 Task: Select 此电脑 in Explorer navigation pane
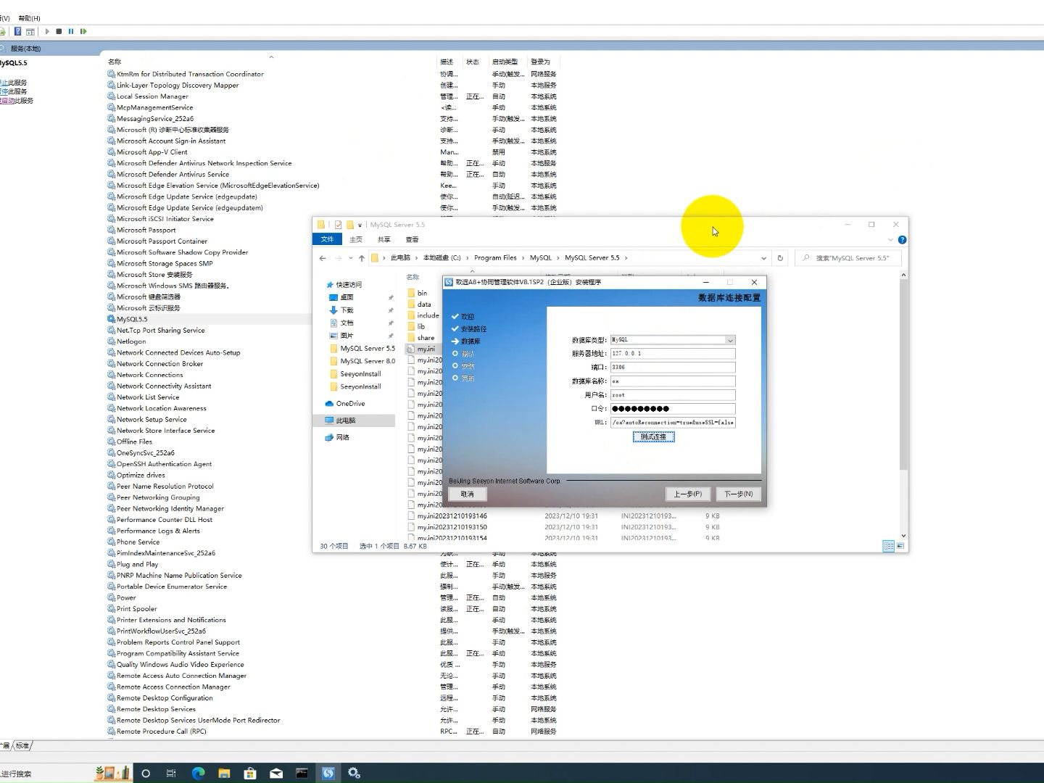click(x=345, y=420)
